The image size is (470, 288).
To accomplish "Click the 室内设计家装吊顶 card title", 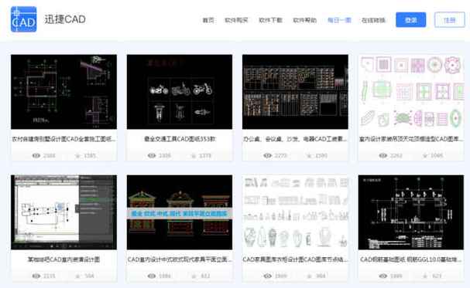I will (411, 139).
